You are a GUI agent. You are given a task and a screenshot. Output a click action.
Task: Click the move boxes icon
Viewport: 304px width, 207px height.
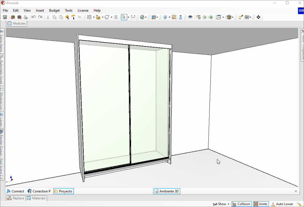point(198,17)
